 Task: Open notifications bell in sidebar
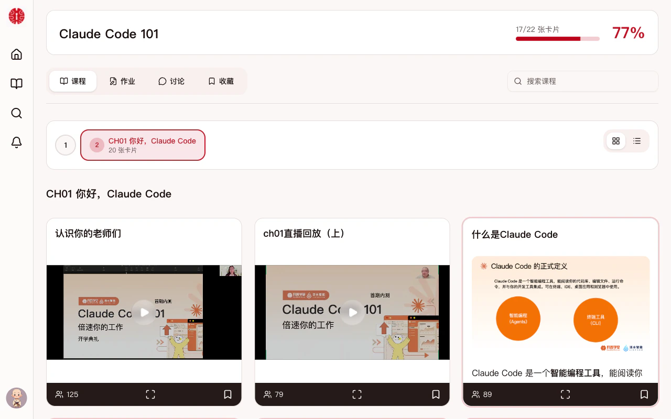click(x=16, y=142)
